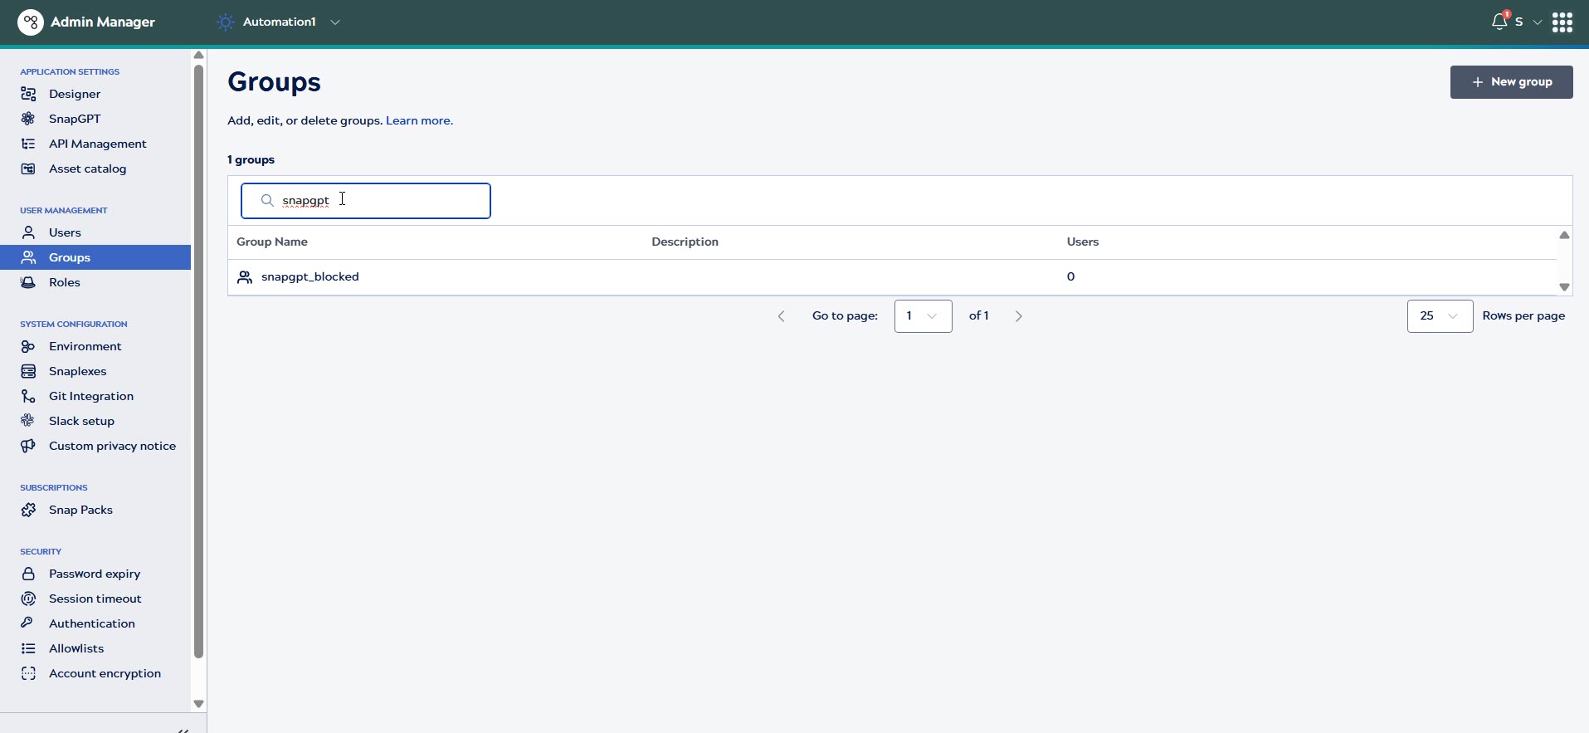Viewport: 1589px width, 733px height.
Task: Click the Roles hat icon
Action: pyautogui.click(x=28, y=282)
